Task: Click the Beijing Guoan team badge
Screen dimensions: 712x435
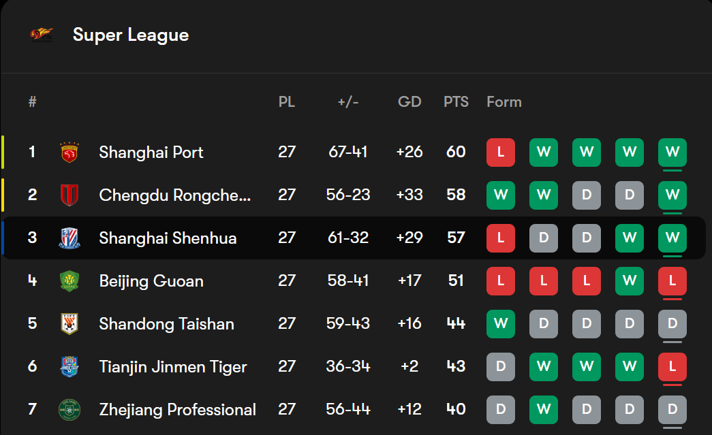Action: click(x=69, y=281)
